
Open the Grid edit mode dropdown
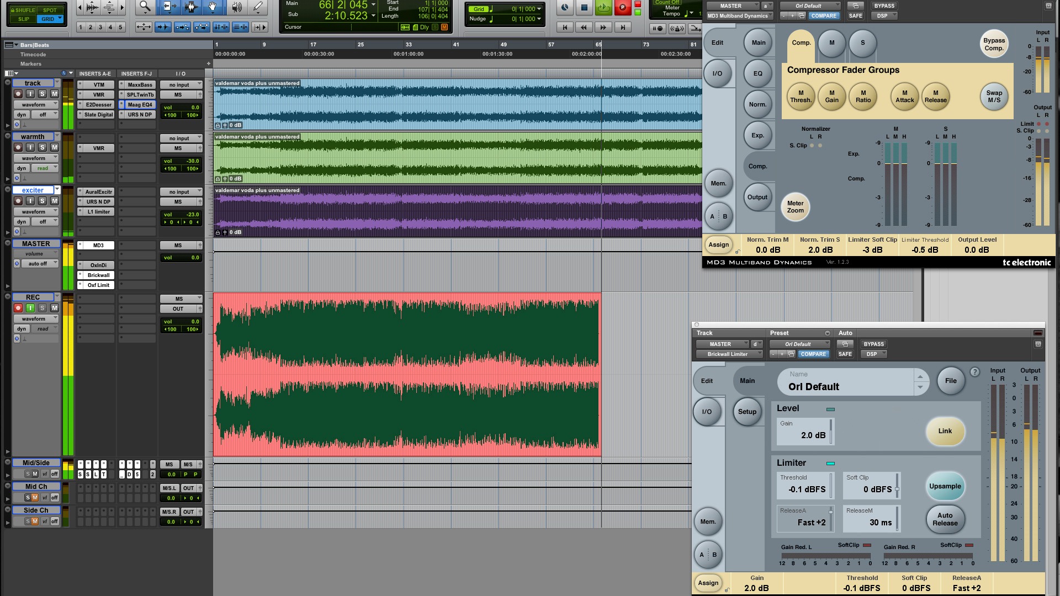click(60, 19)
